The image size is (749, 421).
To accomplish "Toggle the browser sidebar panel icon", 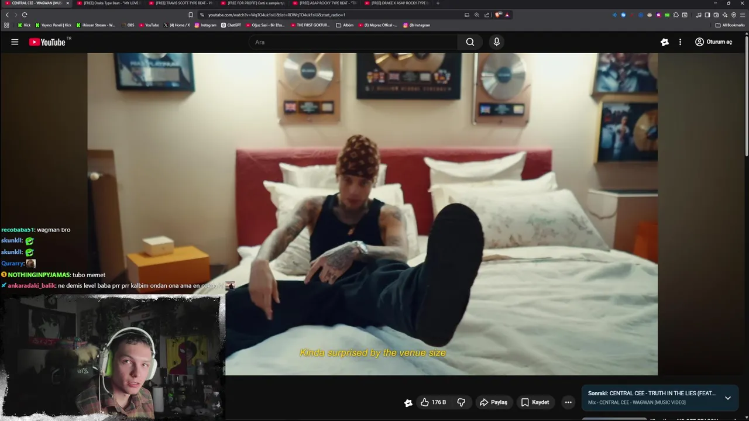I will pos(707,15).
